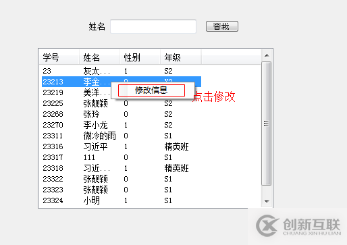347x245 pixels.
Task: Click 精英班 in row 23316
Action: tap(176, 146)
